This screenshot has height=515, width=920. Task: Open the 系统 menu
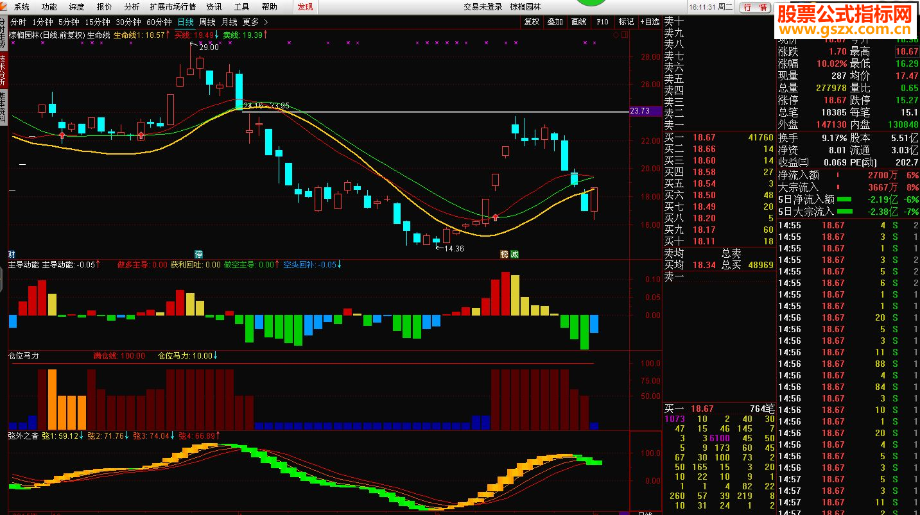pyautogui.click(x=22, y=7)
